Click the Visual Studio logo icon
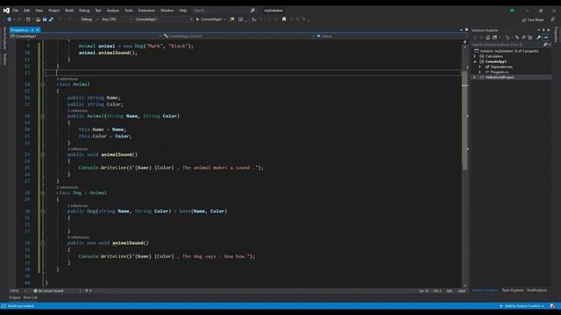 (x=6, y=10)
